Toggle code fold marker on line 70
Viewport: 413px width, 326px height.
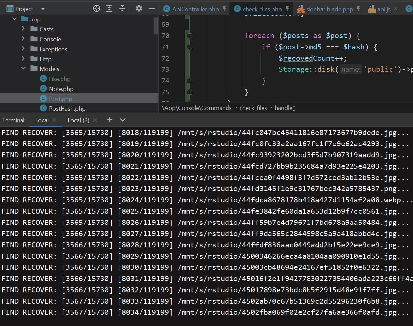(189, 36)
